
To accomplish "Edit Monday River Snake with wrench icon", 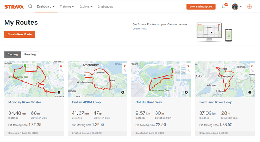I will click(61, 71).
